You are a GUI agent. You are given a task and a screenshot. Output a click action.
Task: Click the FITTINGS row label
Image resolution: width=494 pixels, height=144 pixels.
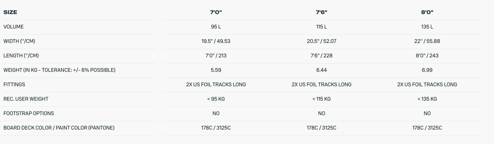14,85
